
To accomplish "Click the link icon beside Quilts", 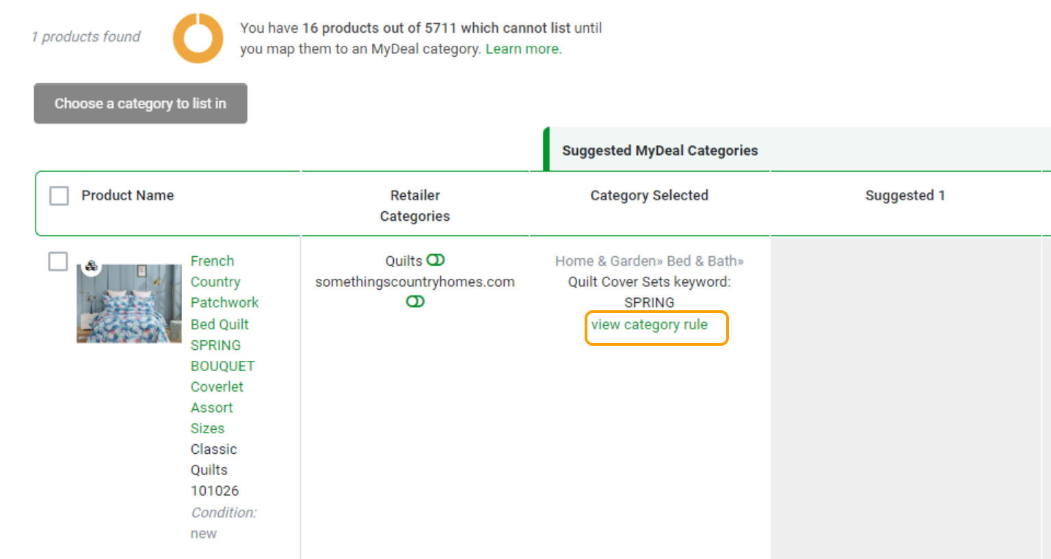I will point(436,260).
